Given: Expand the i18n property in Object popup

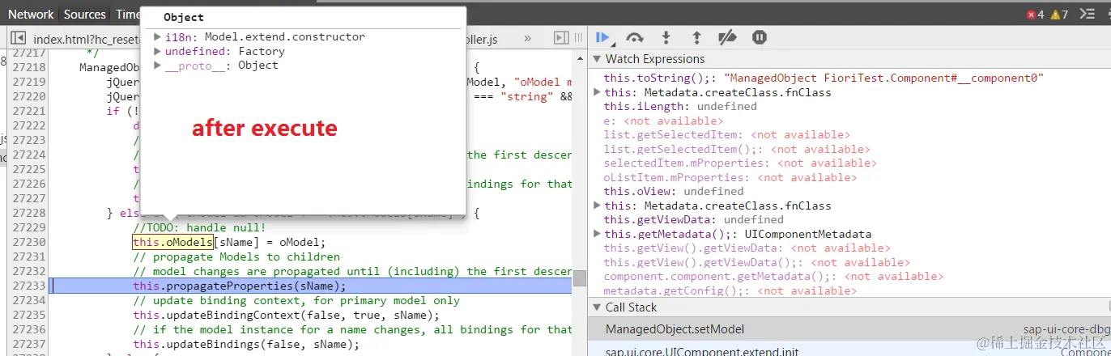Looking at the screenshot, I should 158,37.
